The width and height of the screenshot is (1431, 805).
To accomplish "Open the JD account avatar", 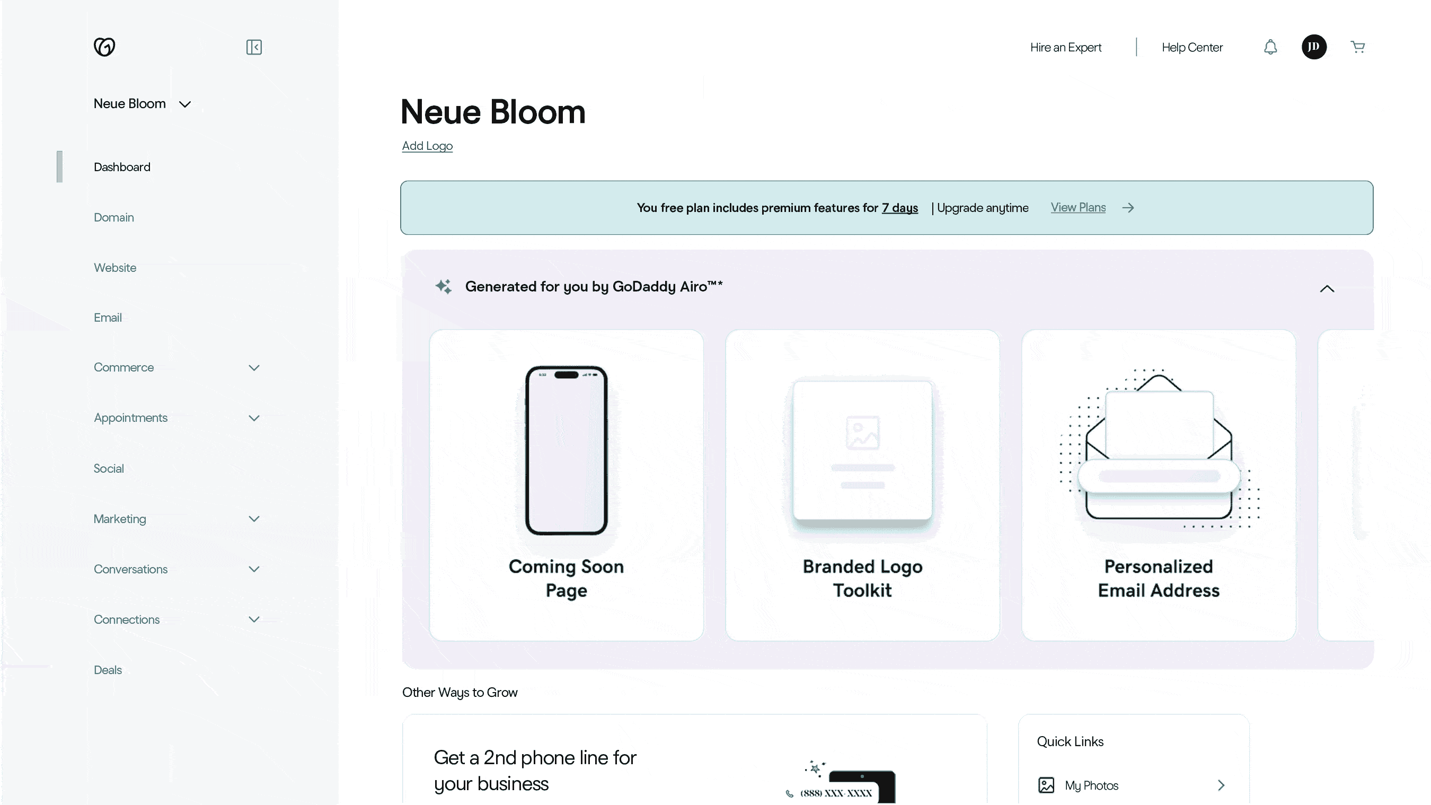I will [1314, 47].
